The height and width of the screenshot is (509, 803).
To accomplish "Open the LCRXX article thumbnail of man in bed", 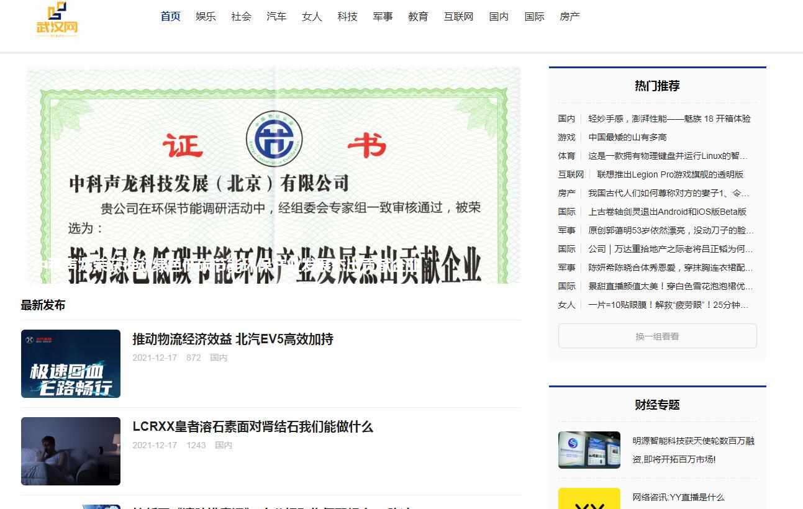I will [x=71, y=451].
